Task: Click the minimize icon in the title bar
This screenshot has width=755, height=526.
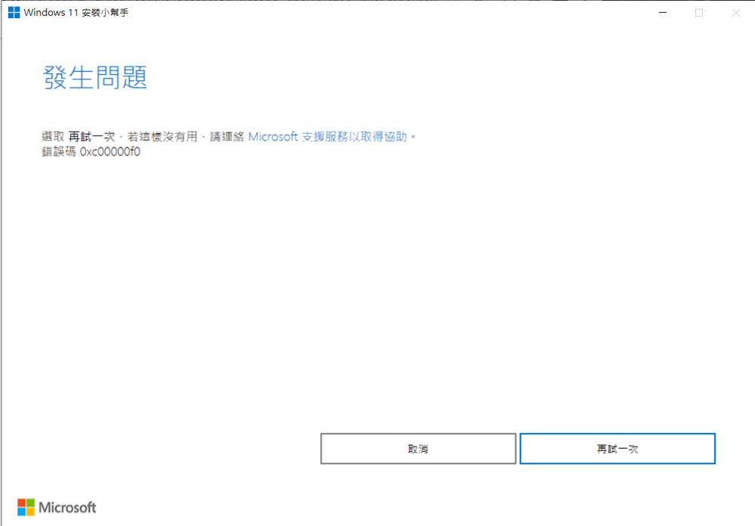Action: (662, 13)
